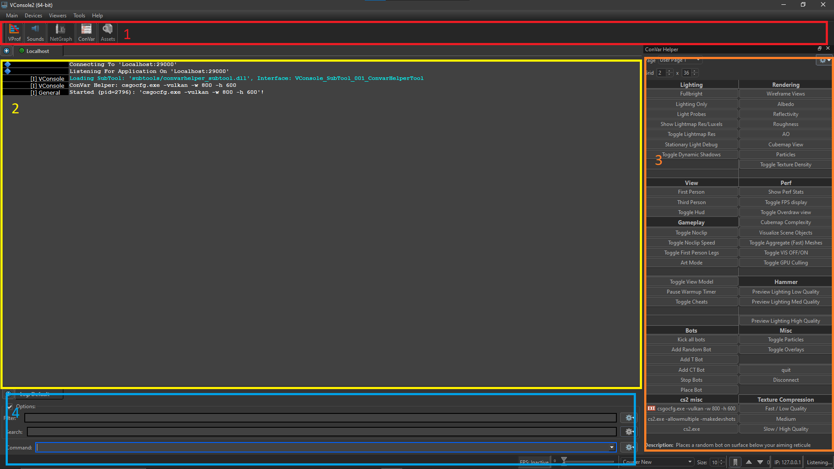Jump to previous bookmark with up arrow
Viewport: 834px width, 469px height.
tap(749, 462)
